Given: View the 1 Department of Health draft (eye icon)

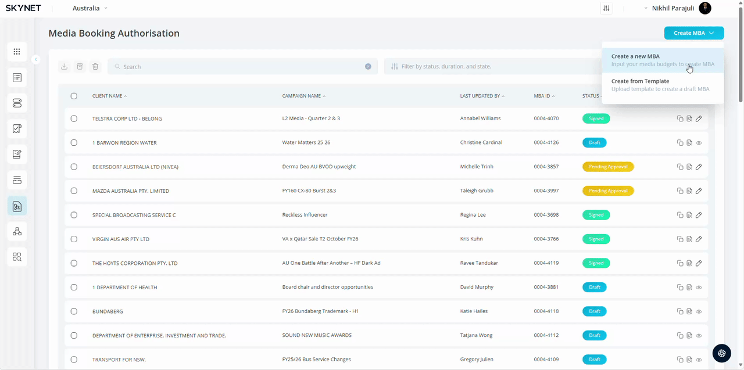Looking at the screenshot, I should coord(699,288).
